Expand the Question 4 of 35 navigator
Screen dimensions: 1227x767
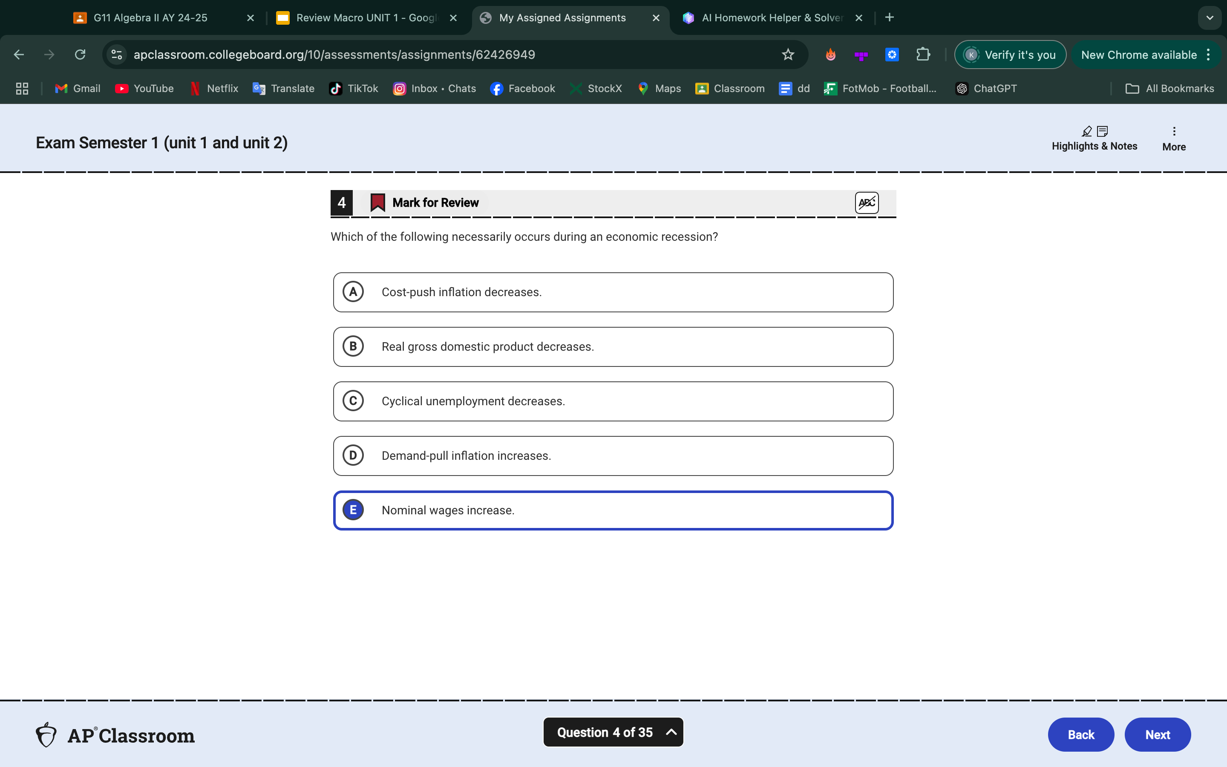tap(613, 732)
